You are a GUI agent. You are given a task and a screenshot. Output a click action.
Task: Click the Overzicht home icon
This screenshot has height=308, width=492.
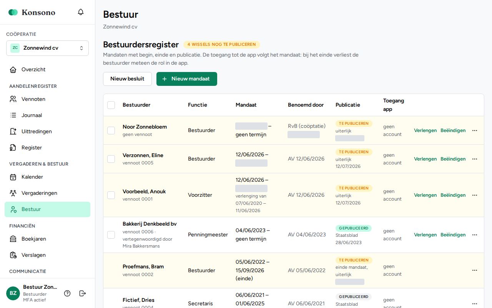click(x=13, y=70)
